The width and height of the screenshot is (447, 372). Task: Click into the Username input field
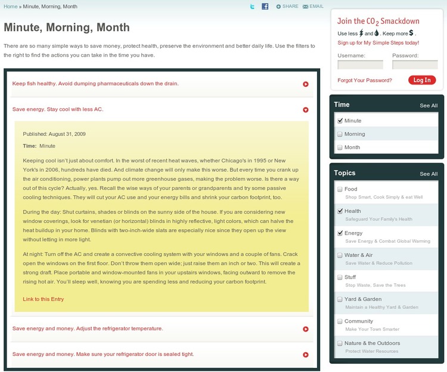[x=360, y=65]
